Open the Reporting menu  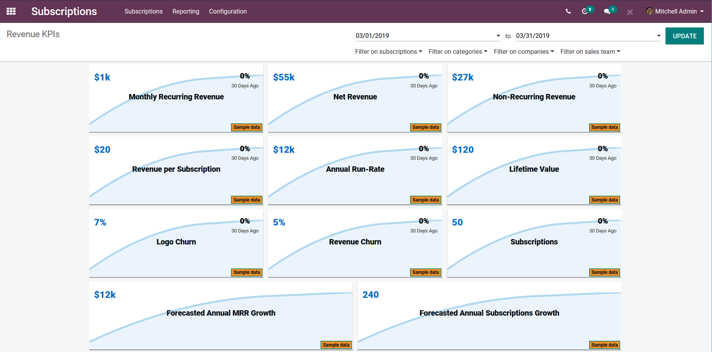pos(186,12)
